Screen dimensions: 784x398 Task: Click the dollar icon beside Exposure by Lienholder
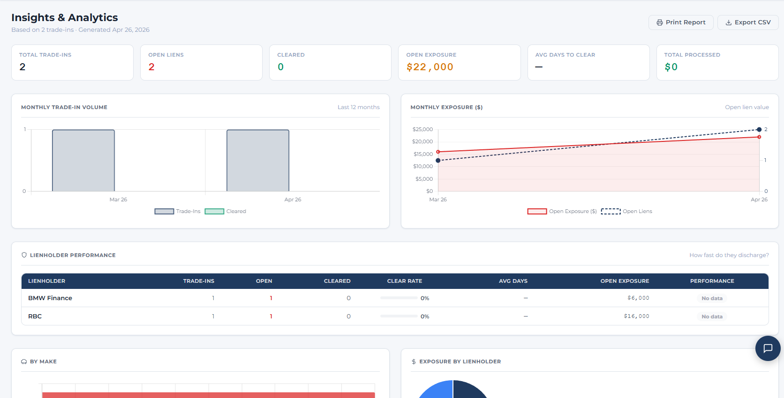[414, 361]
